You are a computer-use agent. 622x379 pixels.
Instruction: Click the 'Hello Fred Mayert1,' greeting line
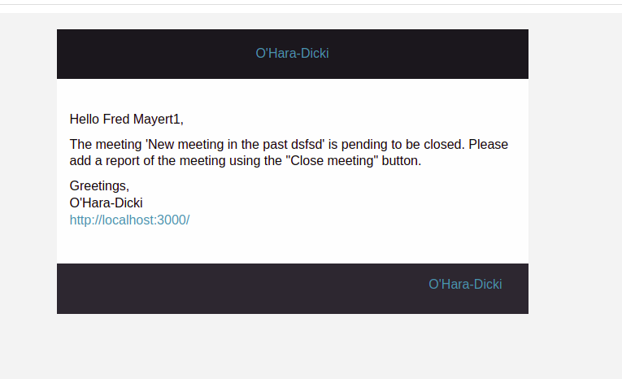126,120
